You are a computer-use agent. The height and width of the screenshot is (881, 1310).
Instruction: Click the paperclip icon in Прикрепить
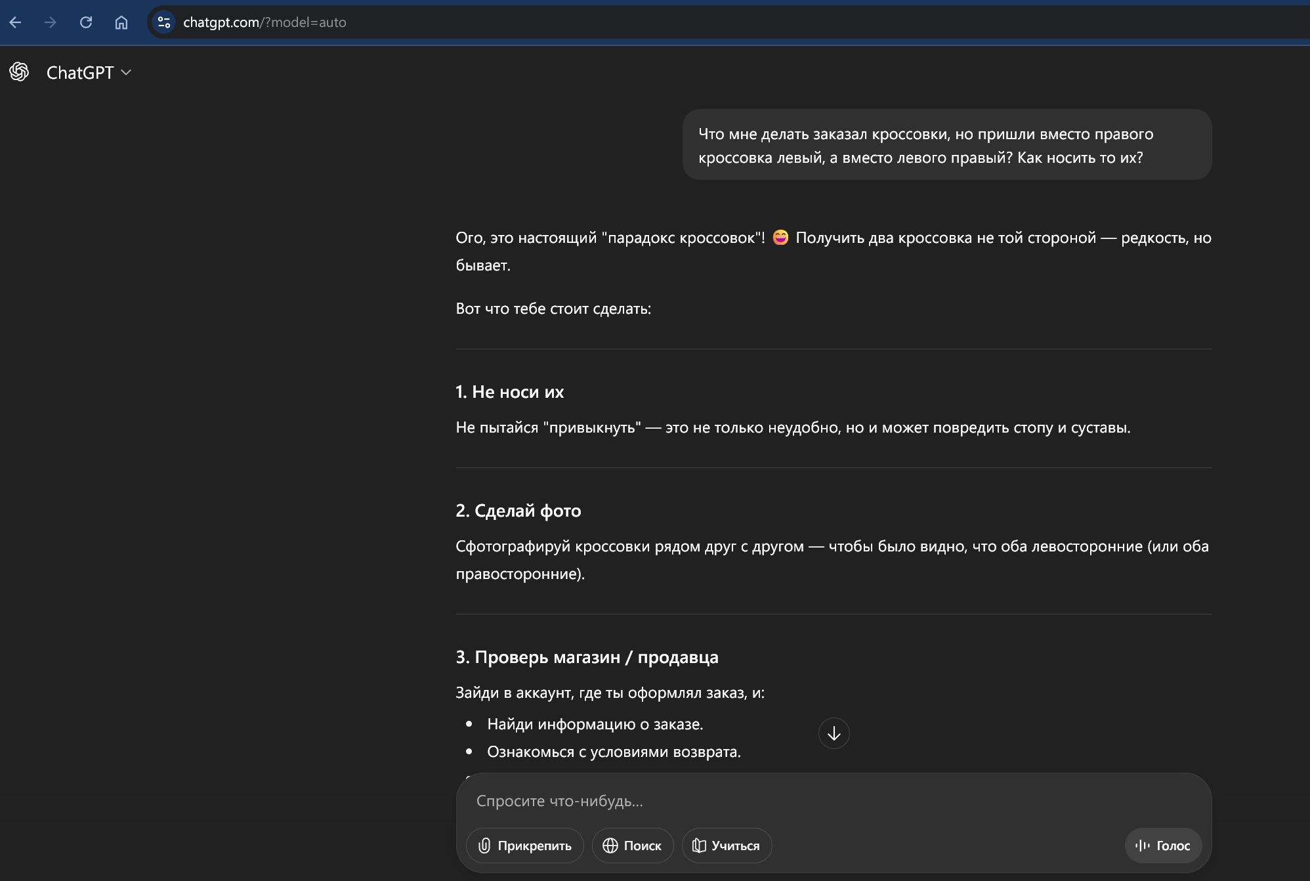484,846
